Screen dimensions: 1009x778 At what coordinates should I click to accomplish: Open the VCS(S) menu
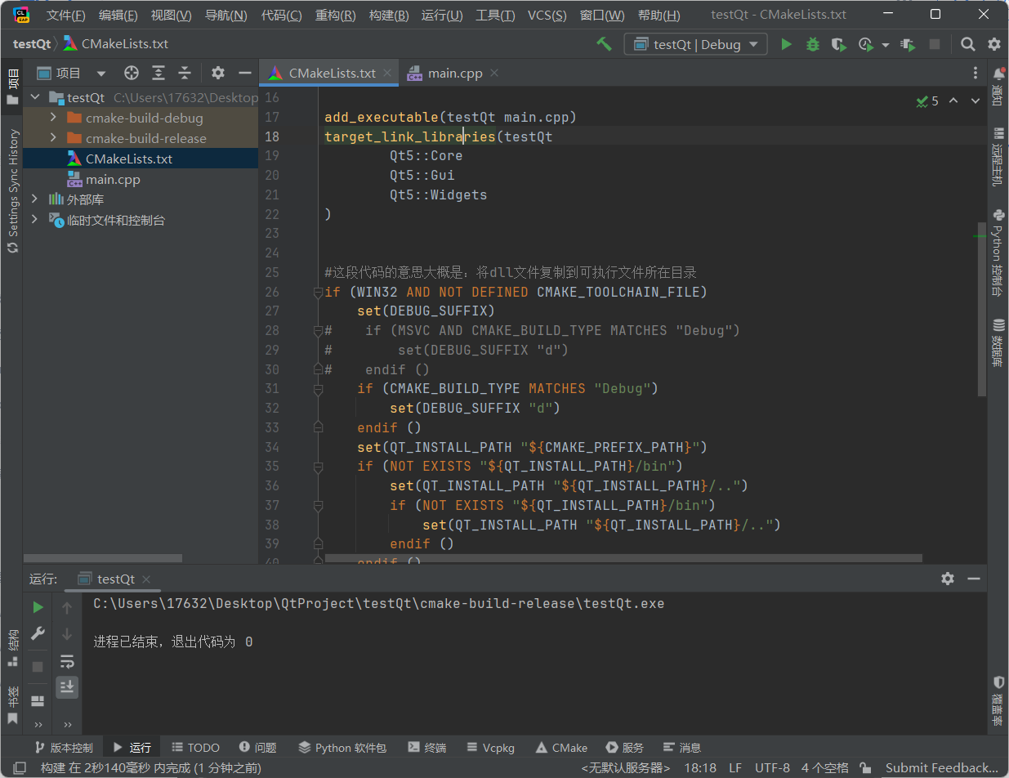(x=547, y=15)
